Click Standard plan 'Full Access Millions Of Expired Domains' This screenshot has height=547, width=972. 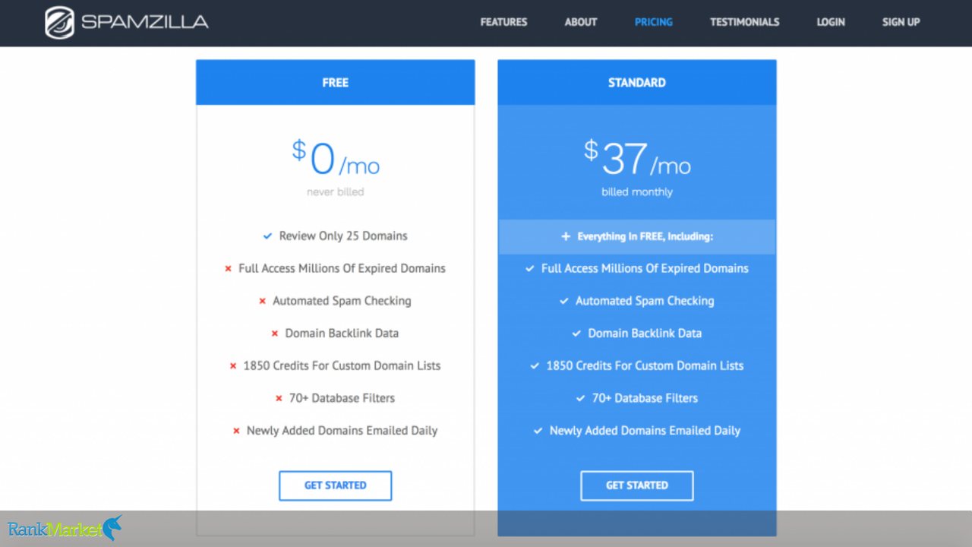pyautogui.click(x=645, y=269)
